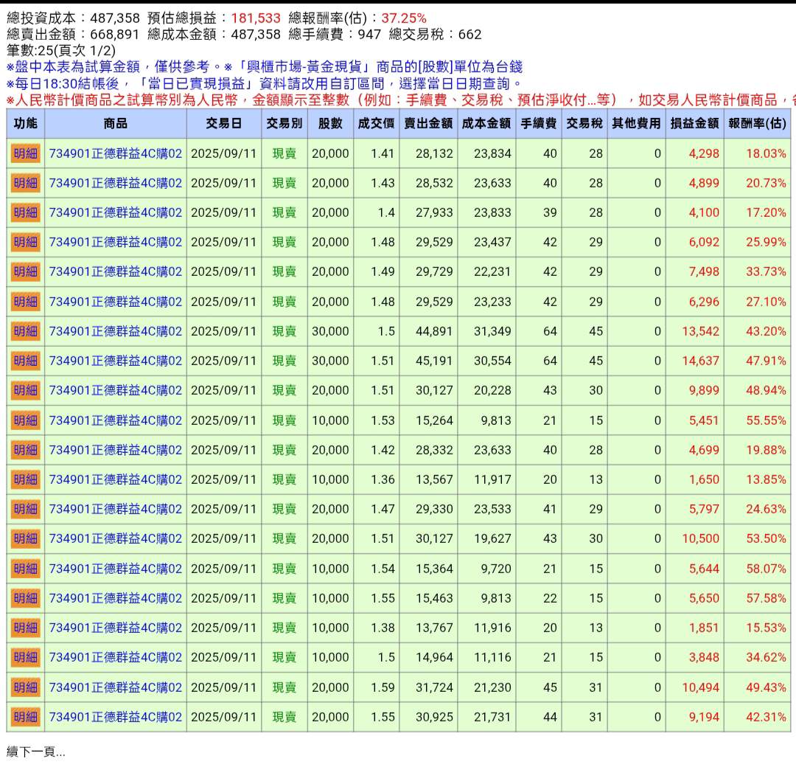Image resolution: width=796 pixels, height=770 pixels.
Task: Click the 續下一頁 next page text
Action: tap(35, 752)
